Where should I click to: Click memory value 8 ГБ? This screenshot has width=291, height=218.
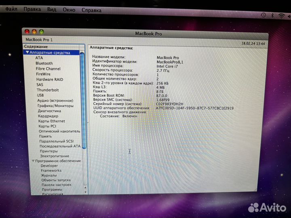pyautogui.click(x=160, y=92)
